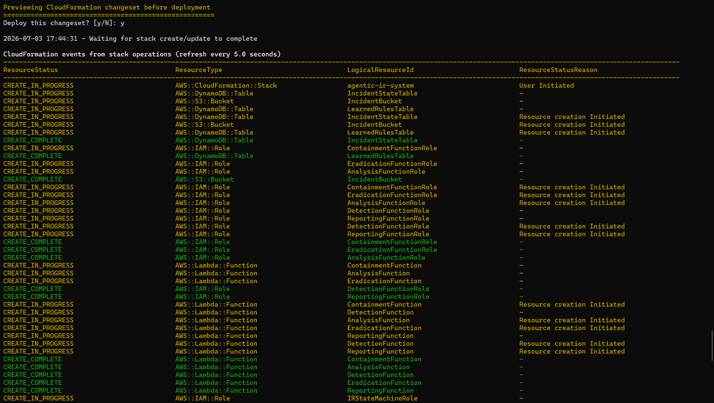Click the green IncidentStateTable CREATE_COMPLETE entry
This screenshot has width=714, height=403.
pyautogui.click(x=383, y=140)
